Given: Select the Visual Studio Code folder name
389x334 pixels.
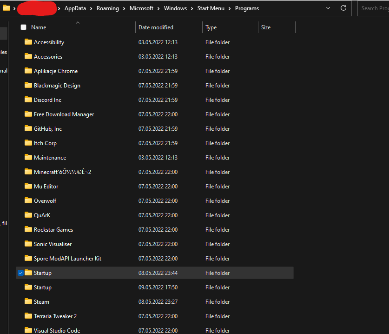Looking at the screenshot, I should click(x=57, y=331).
